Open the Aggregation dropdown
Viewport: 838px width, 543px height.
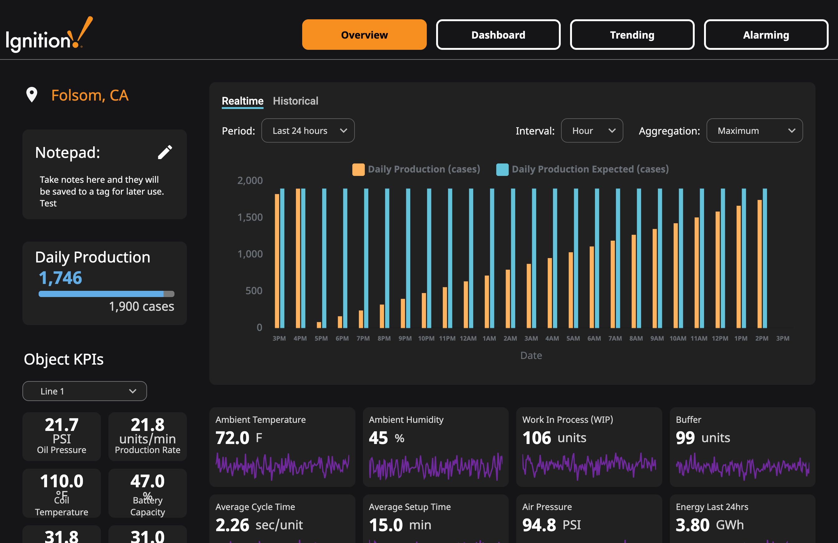click(x=754, y=130)
